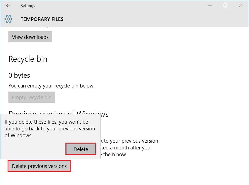Click the 0 bytes size text
Viewport: 249px width, 185px height.
coord(19,75)
